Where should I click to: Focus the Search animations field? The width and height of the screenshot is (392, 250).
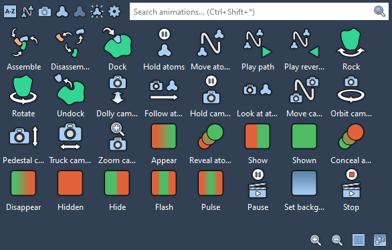(259, 11)
